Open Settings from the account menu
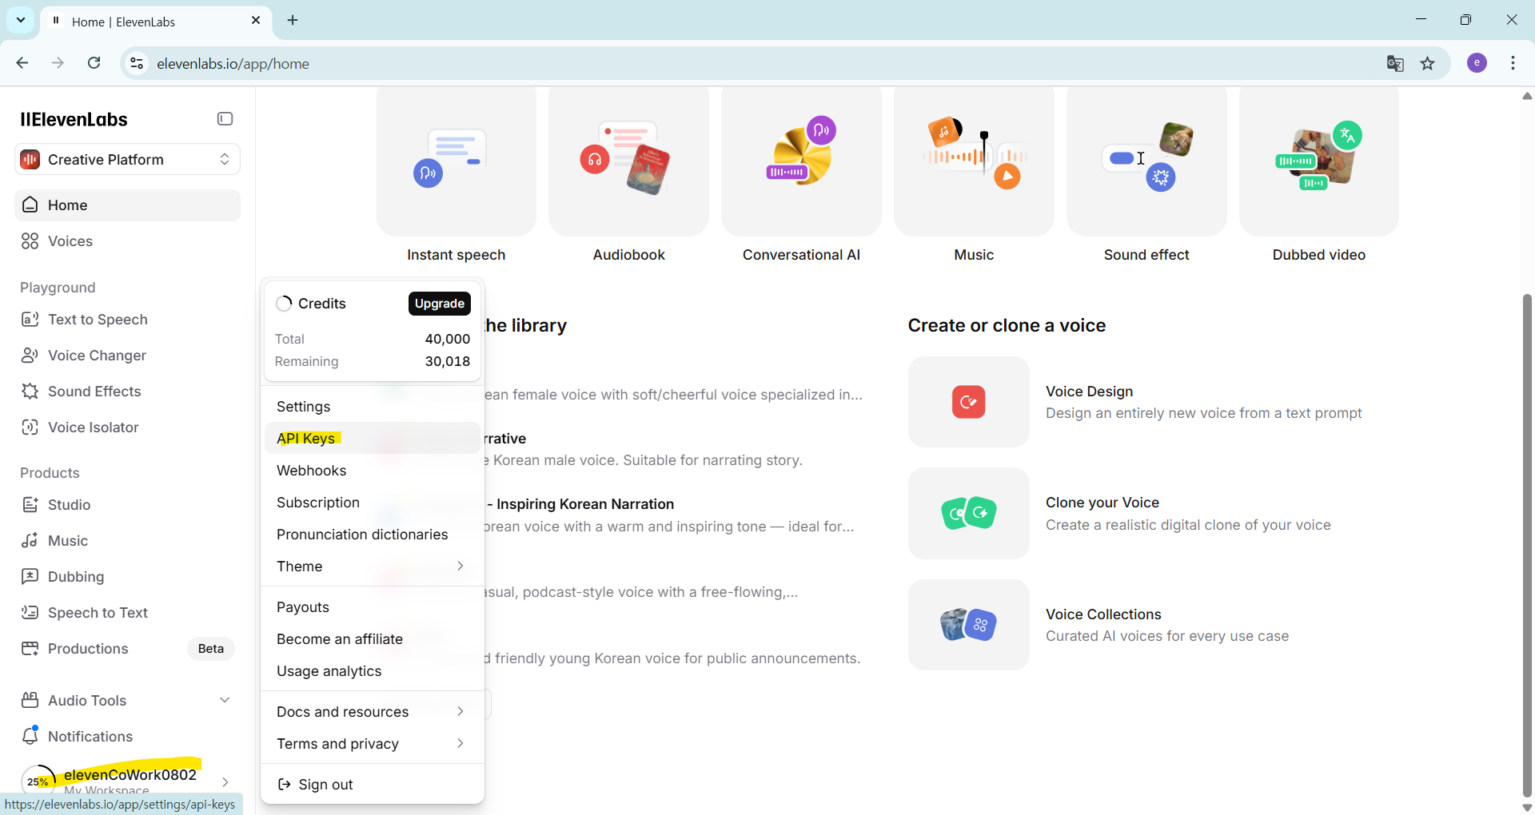The image size is (1535, 815). [373, 407]
